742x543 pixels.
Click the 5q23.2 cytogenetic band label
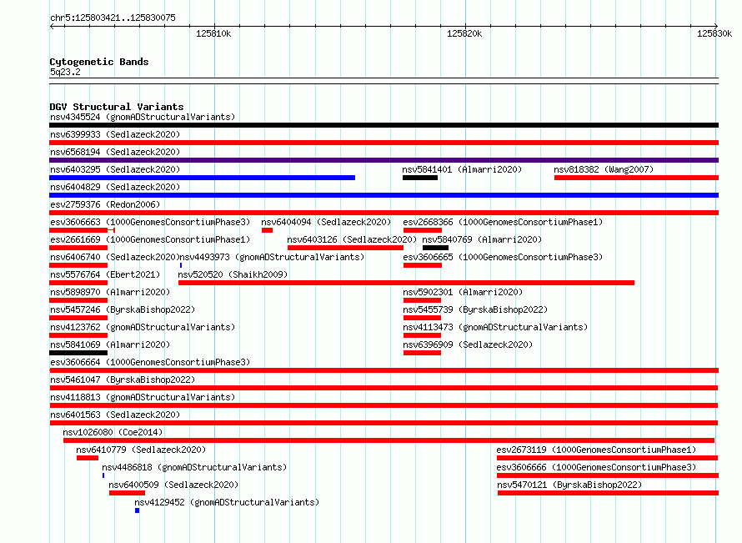click(x=65, y=72)
